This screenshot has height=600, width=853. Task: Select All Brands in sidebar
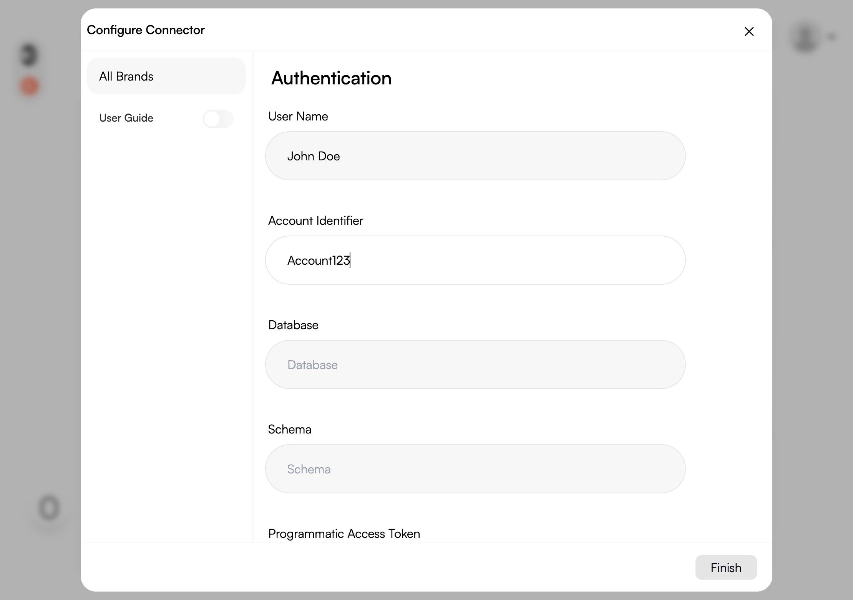[x=166, y=76]
